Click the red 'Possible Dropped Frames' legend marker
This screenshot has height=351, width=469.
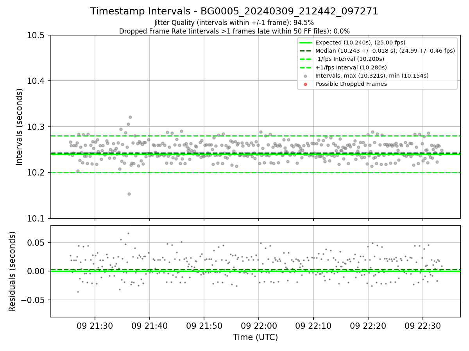click(x=306, y=84)
